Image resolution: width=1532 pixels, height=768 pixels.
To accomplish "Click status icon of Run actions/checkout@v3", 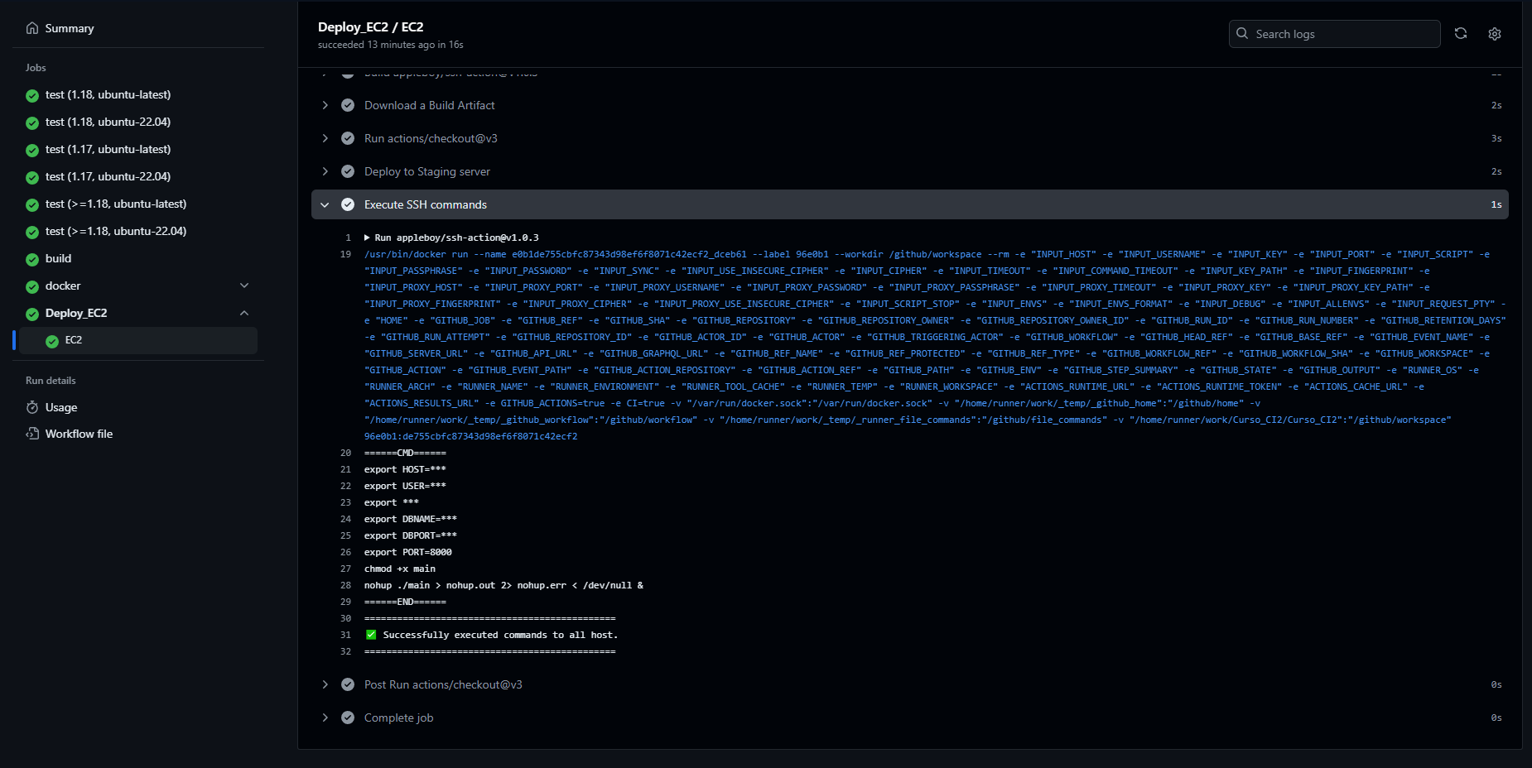I will point(348,138).
